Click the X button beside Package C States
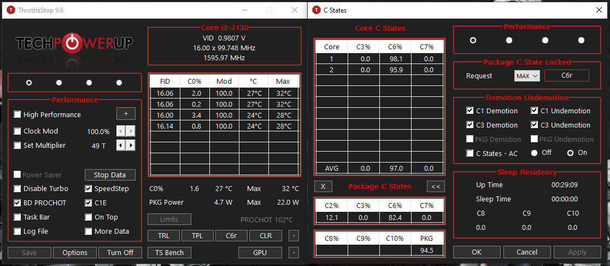 (323, 186)
